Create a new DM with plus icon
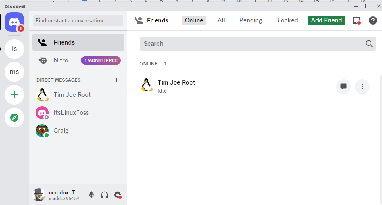382x205 pixels. click(117, 80)
